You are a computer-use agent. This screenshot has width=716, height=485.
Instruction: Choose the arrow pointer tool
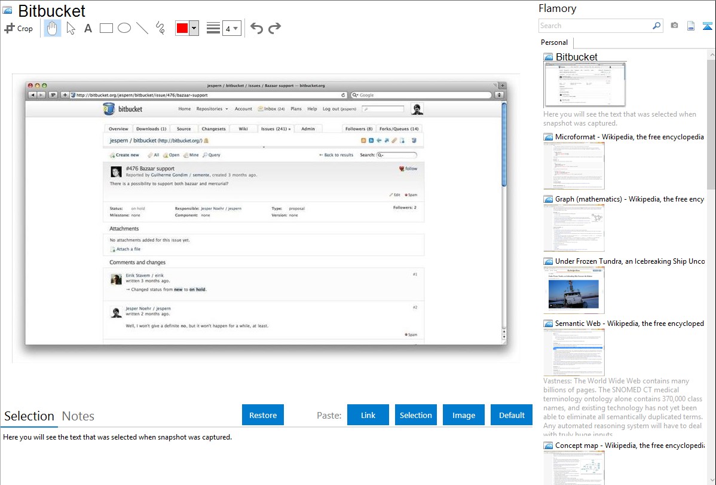[71, 28]
